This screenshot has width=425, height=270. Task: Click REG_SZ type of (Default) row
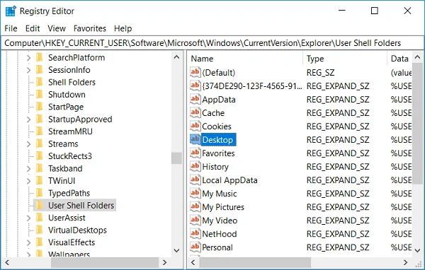click(x=320, y=73)
